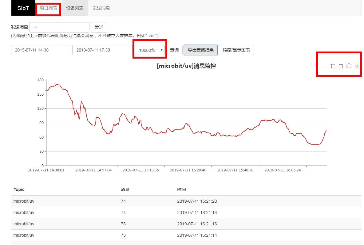Save chart as image via download icon
Image resolution: width=364 pixels, height=245 pixels.
click(x=357, y=66)
